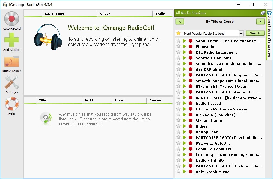Play ETN.fm ch2: House Stream
The height and width of the screenshot is (179, 273).
pyautogui.click(x=185, y=109)
